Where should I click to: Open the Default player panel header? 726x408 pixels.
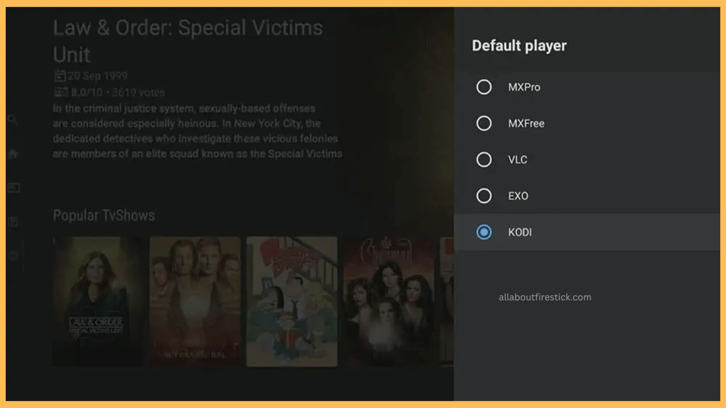(x=519, y=45)
